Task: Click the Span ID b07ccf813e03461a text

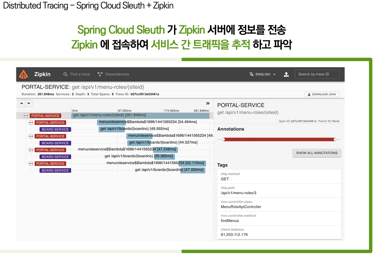Action: point(303,121)
